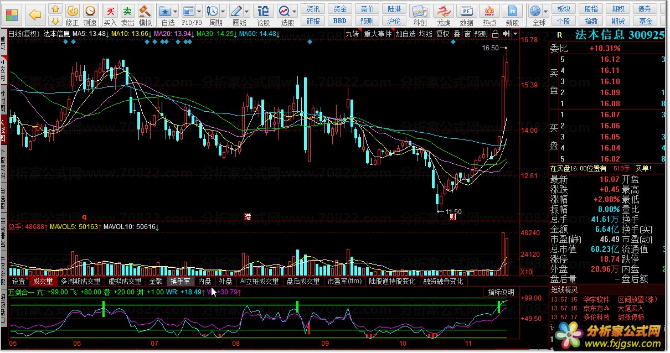The width and height of the screenshot is (670, 353).
Task: Click 华宇软件 in the 短线精灵 list
Action: coord(596,299)
